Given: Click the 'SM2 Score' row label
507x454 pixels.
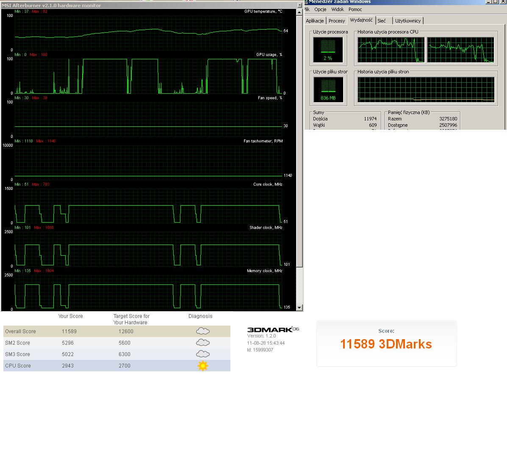Looking at the screenshot, I should 17,343.
